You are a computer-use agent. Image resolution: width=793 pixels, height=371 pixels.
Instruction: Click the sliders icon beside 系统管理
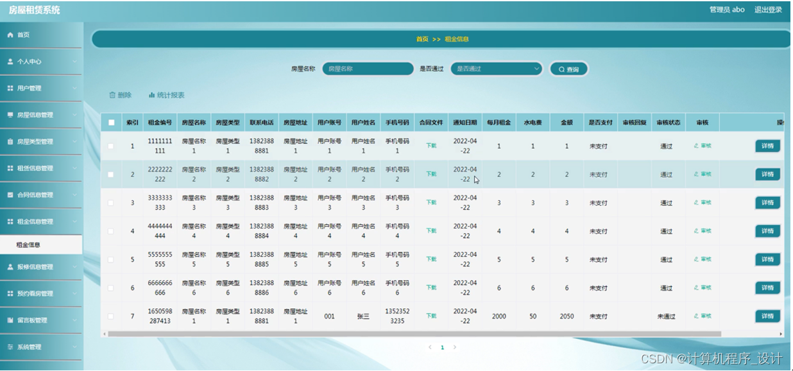click(x=10, y=347)
